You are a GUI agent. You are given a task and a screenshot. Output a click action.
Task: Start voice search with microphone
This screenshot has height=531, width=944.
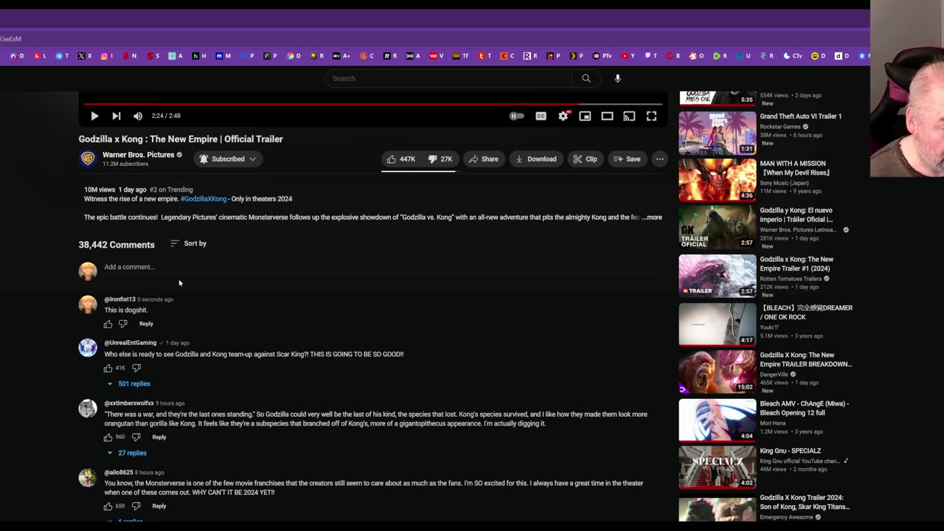[x=618, y=78]
